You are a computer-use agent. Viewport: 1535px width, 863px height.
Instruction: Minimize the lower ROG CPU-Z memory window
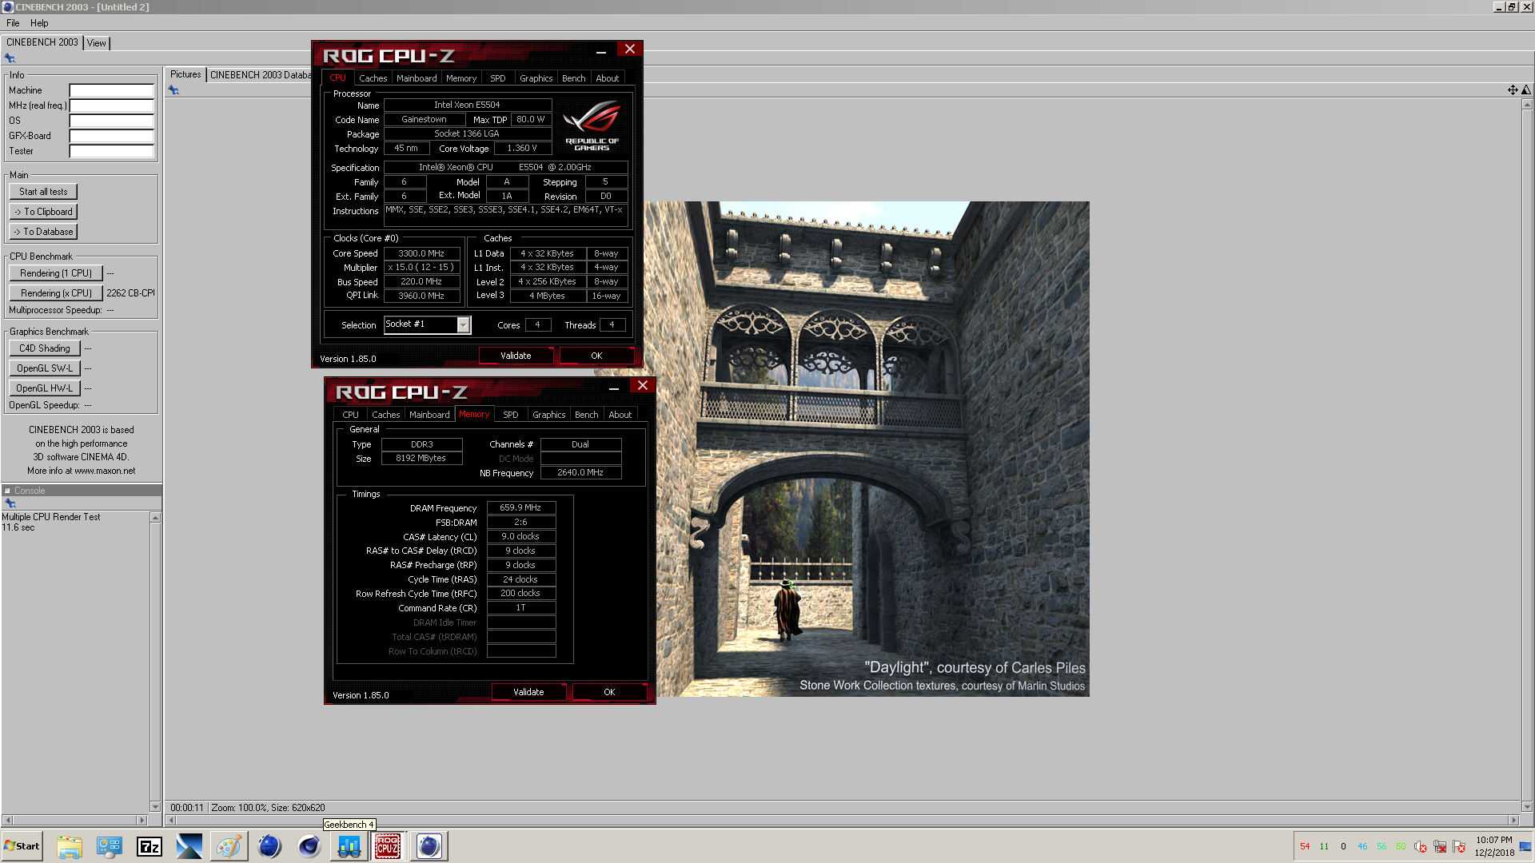tap(614, 388)
